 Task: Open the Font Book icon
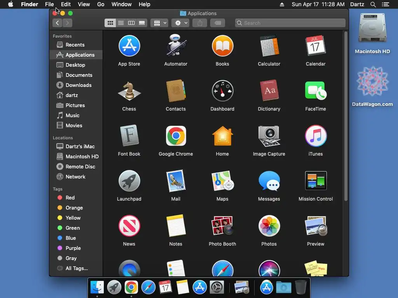point(129,135)
